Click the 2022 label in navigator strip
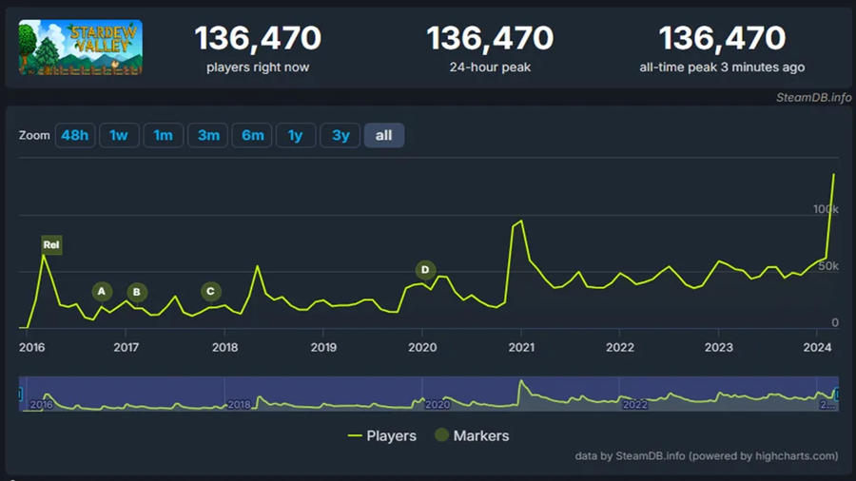856x481 pixels. click(635, 405)
